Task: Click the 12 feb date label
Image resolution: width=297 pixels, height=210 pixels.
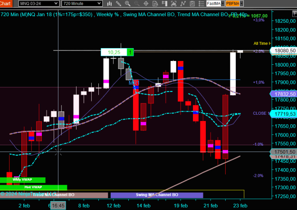Action: [x=114, y=206]
